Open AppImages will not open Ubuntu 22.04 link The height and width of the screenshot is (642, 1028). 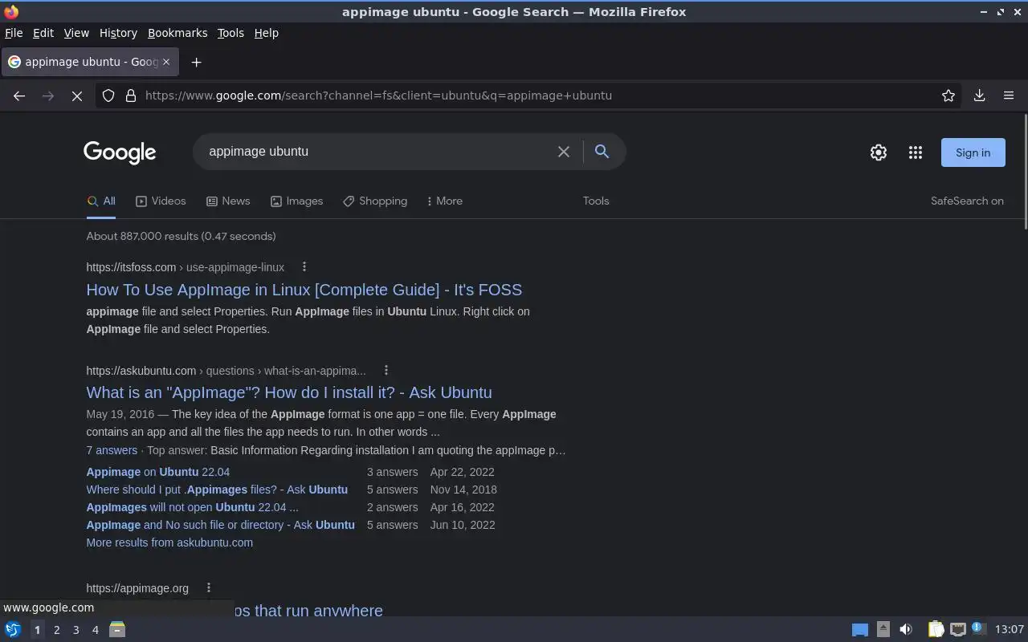pos(192,507)
